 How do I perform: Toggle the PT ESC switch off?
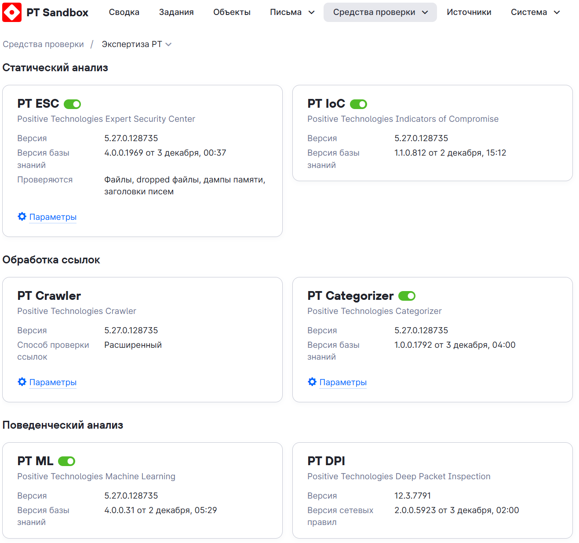coord(73,104)
